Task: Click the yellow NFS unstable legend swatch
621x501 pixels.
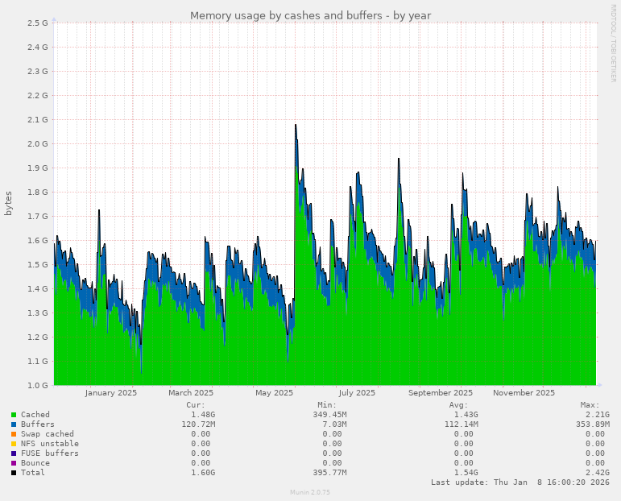Action: pyautogui.click(x=14, y=444)
